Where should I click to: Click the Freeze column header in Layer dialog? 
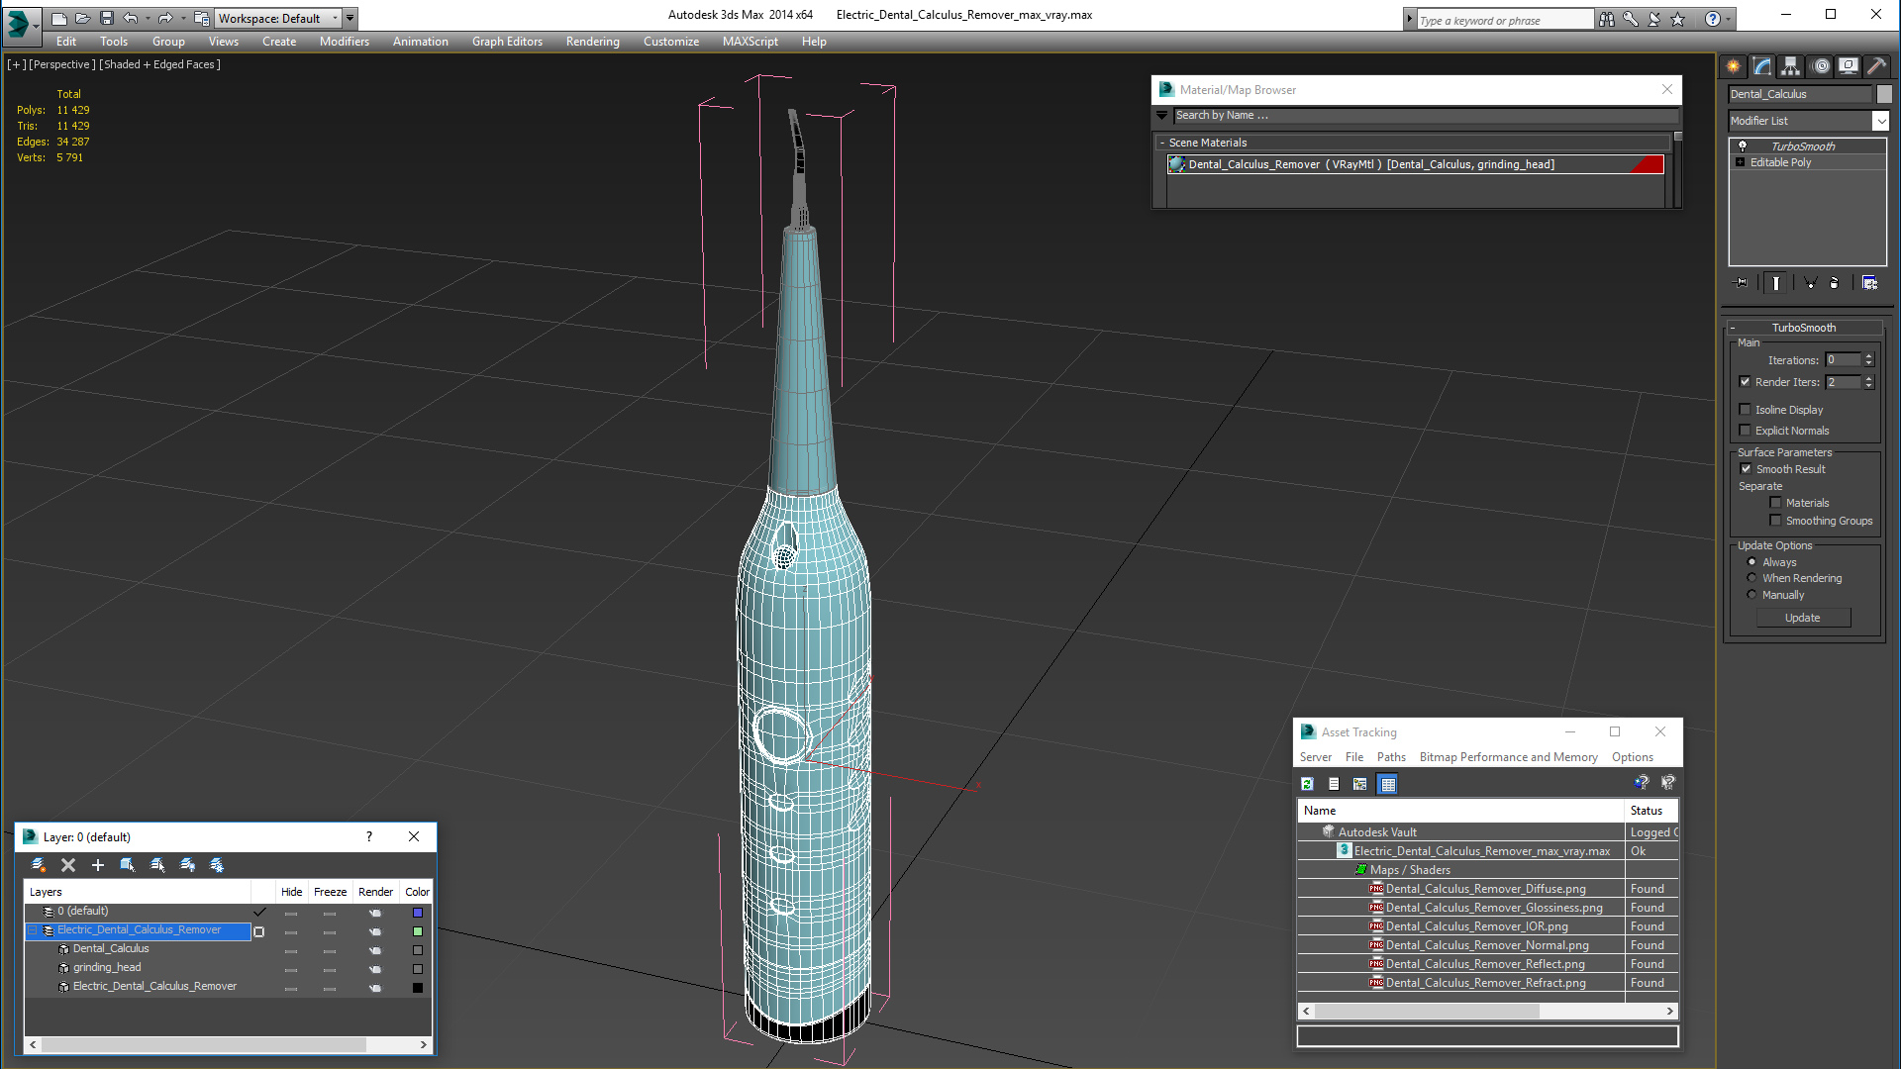coord(330,892)
